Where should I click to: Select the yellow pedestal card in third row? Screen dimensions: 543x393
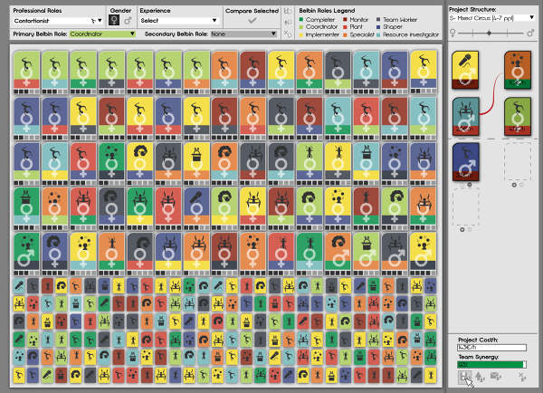[196, 164]
